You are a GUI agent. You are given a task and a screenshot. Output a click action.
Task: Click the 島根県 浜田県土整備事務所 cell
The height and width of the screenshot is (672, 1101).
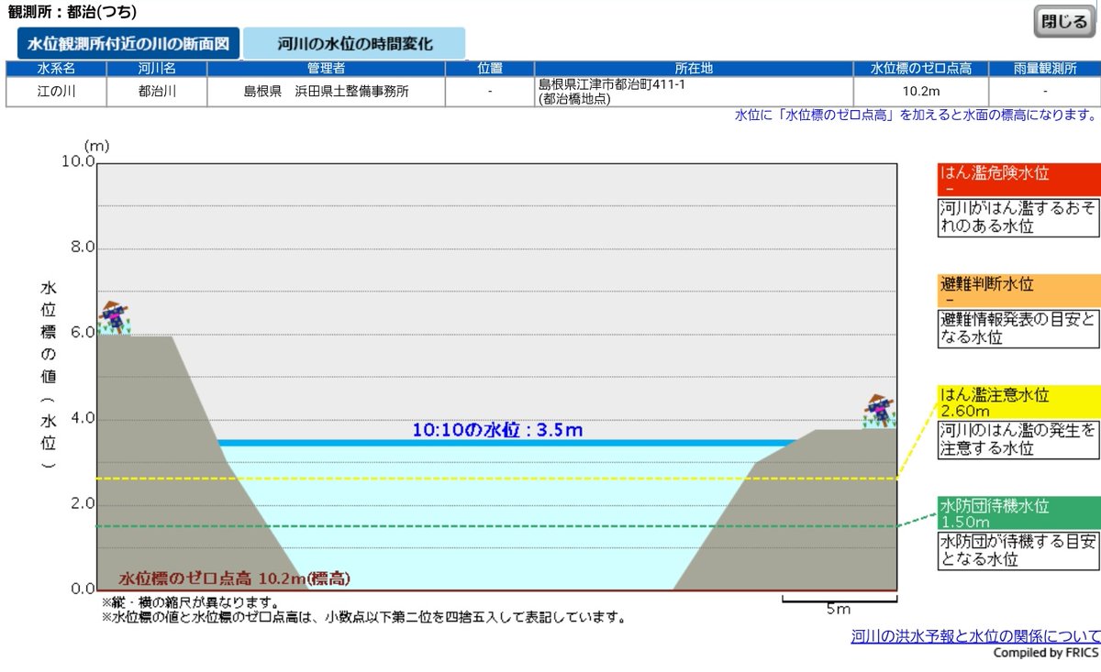pyautogui.click(x=327, y=92)
